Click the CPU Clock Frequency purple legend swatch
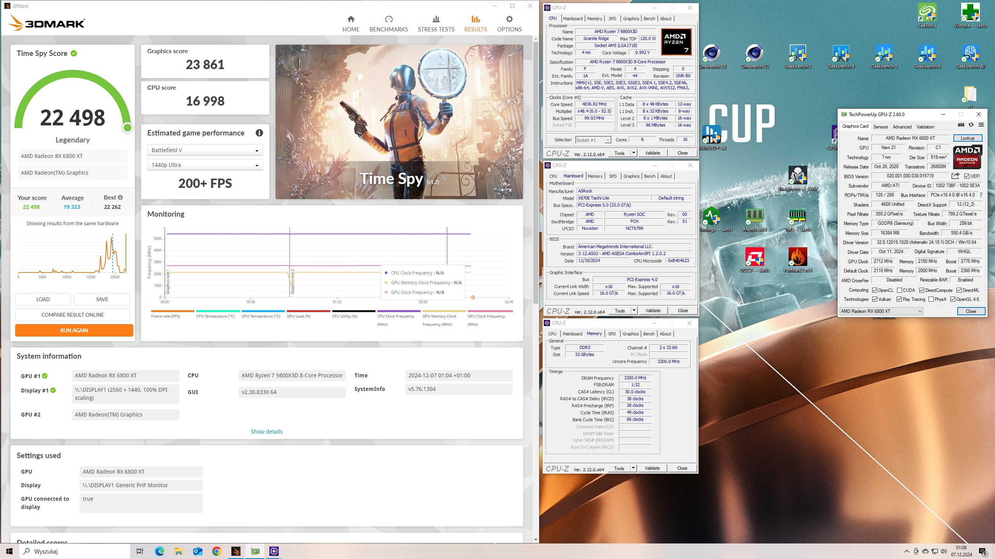Screen dimensions: 995x559 click(x=399, y=311)
